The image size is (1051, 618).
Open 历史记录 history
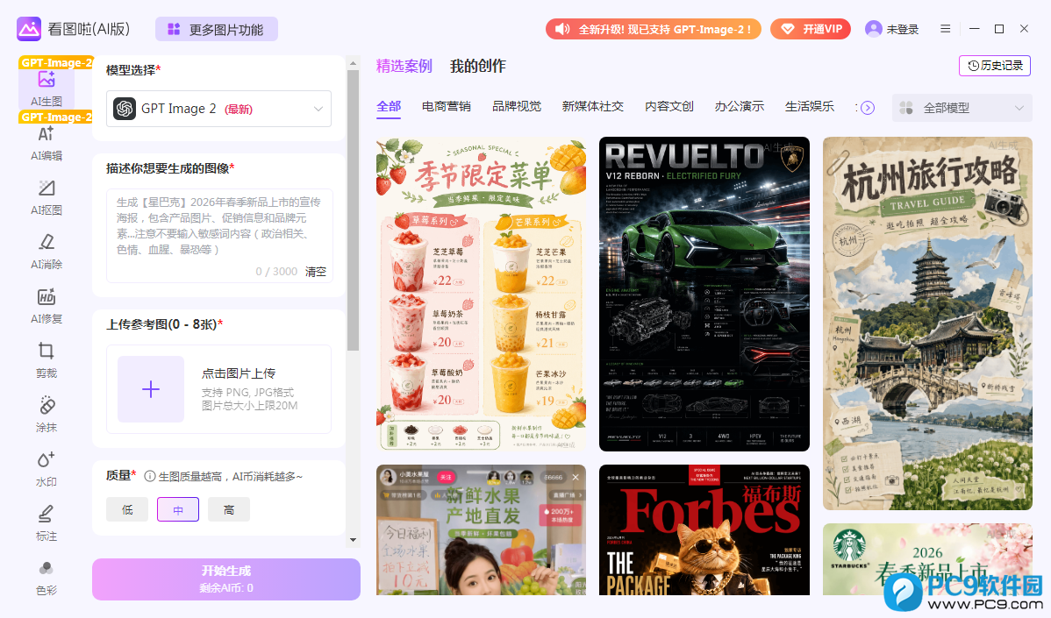[995, 66]
